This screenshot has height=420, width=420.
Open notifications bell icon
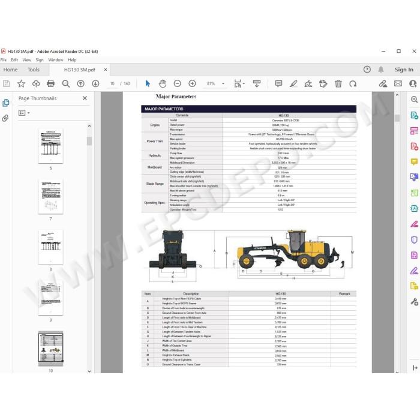[381, 70]
